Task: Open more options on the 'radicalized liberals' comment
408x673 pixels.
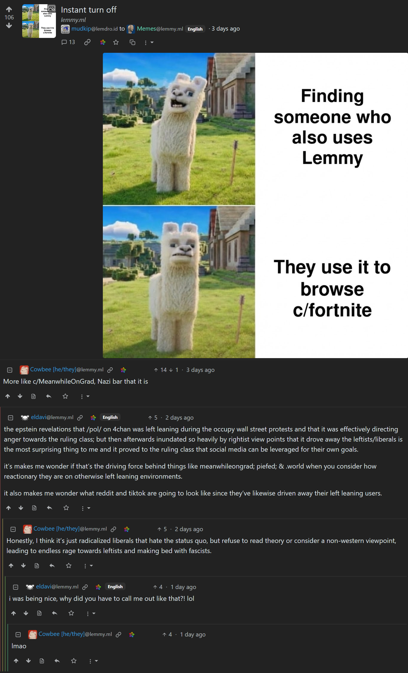Action: pyautogui.click(x=88, y=566)
